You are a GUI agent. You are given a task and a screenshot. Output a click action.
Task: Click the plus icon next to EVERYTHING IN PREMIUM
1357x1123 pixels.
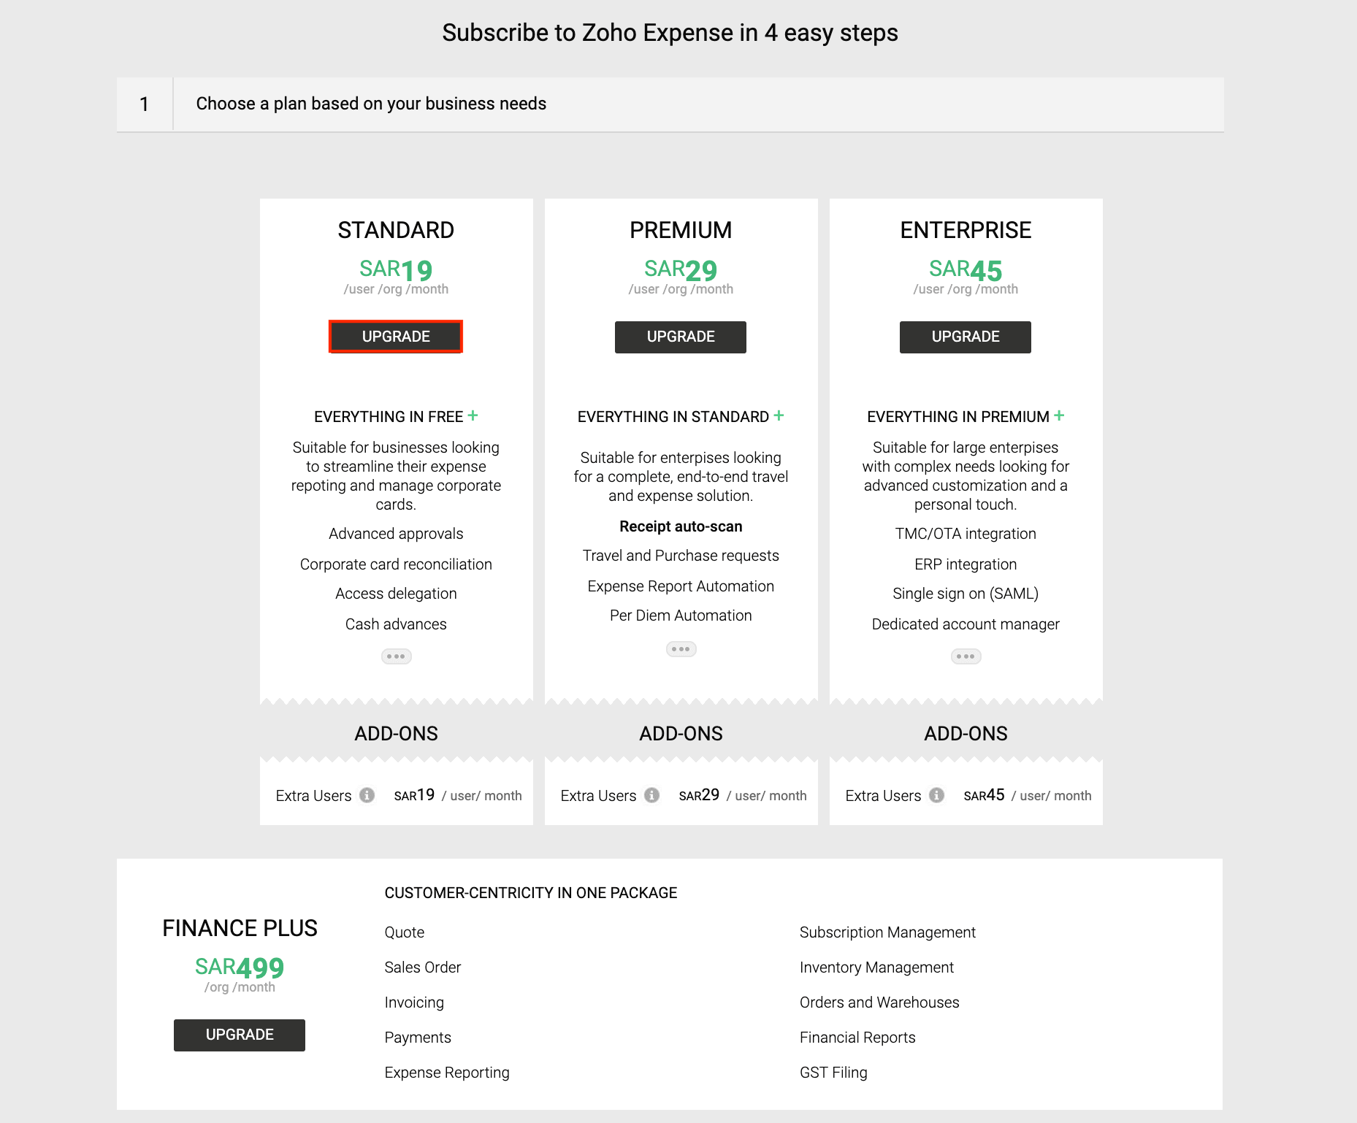(1060, 415)
